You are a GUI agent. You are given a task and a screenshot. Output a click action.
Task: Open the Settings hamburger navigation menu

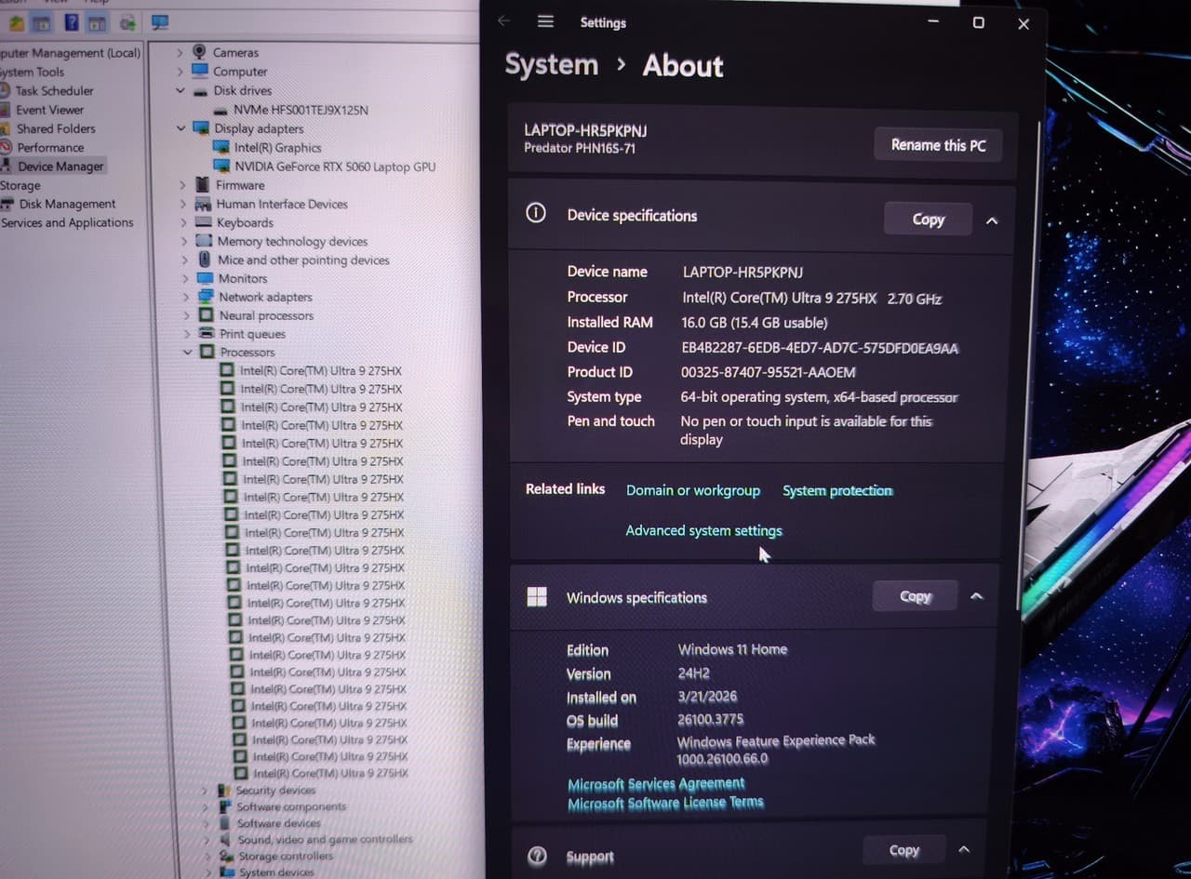pos(545,21)
